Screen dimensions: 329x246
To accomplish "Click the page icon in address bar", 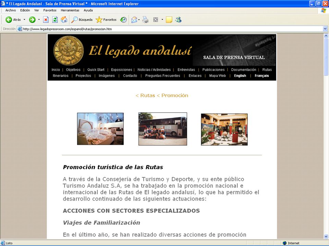I will click(20, 29).
